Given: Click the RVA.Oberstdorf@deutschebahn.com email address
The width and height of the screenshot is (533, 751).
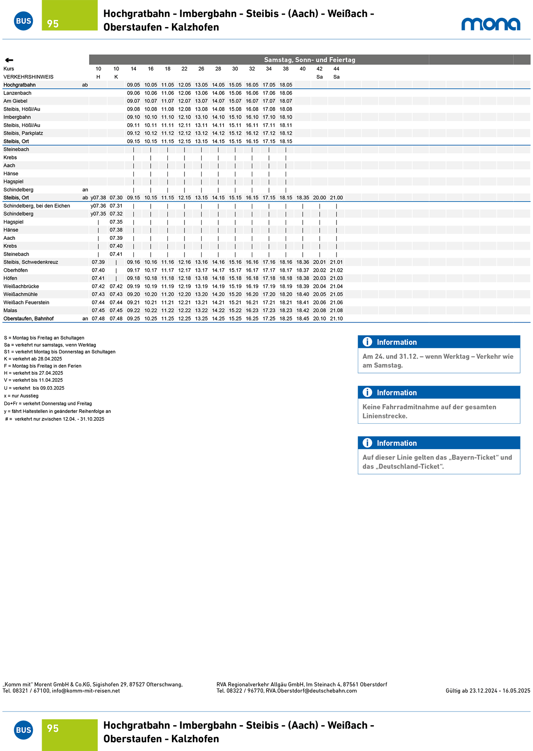Looking at the screenshot, I should [311, 691].
